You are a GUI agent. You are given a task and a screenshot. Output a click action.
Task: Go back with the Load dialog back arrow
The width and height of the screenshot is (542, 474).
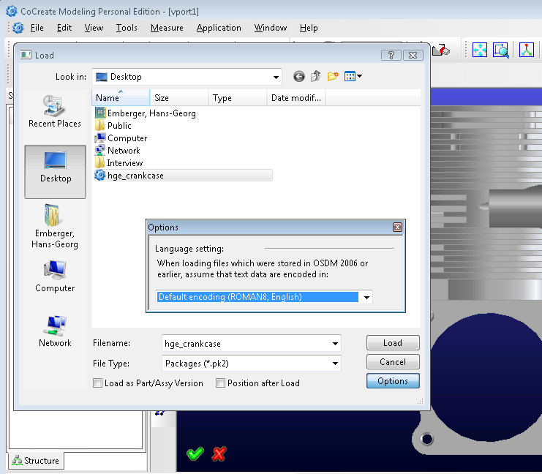coord(299,76)
